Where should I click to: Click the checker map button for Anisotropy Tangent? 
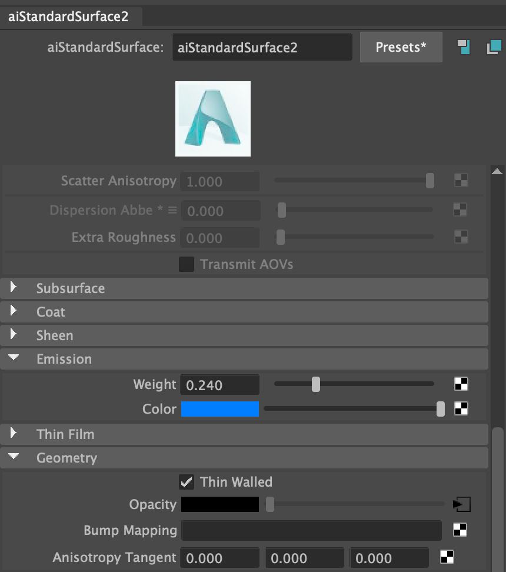tap(447, 557)
